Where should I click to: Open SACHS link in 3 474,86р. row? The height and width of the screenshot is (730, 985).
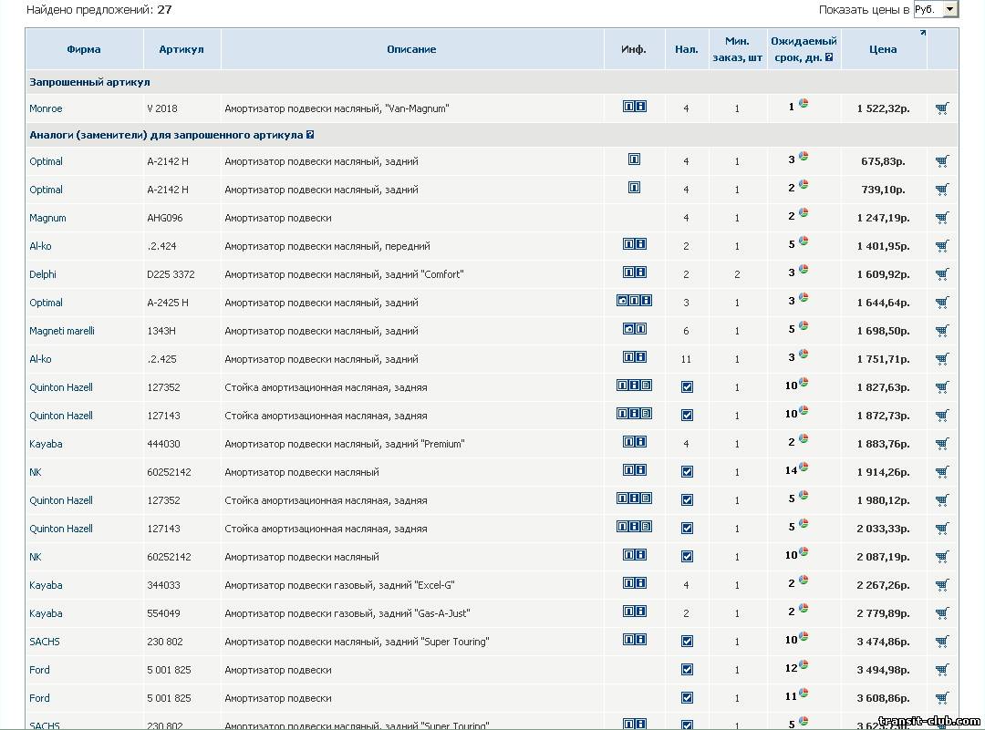(x=45, y=642)
